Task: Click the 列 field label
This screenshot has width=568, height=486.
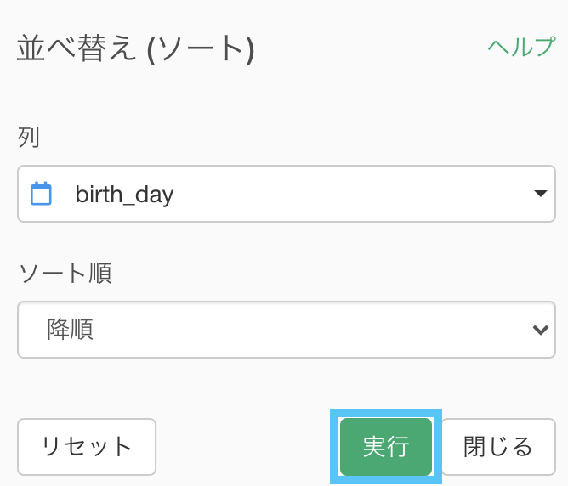Action: click(x=28, y=138)
